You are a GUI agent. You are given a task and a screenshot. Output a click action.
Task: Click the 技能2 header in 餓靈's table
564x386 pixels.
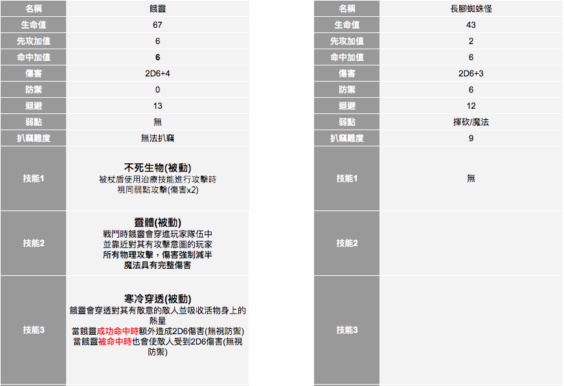pyautogui.click(x=34, y=243)
